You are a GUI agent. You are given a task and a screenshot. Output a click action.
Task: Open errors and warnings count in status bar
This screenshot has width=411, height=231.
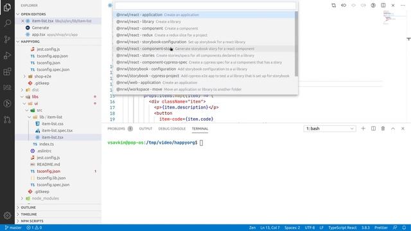point(34,228)
